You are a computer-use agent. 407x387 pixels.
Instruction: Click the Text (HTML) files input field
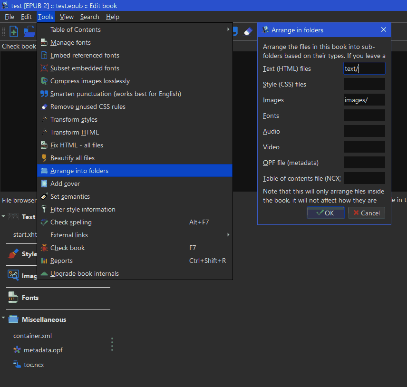364,68
